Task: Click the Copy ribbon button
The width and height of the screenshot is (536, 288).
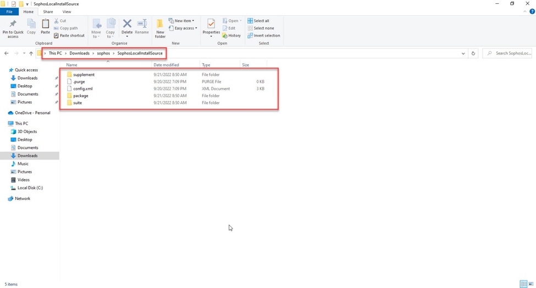Action: 31,27
